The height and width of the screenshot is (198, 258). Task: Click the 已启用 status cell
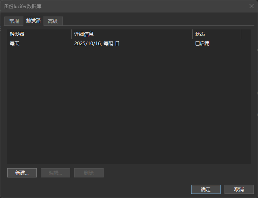pos(202,44)
